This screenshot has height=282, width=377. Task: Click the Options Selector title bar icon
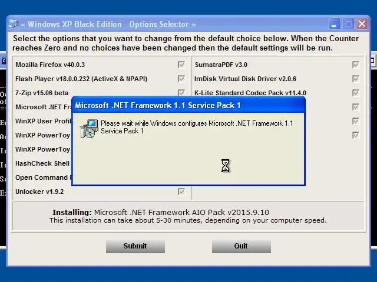coord(14,24)
